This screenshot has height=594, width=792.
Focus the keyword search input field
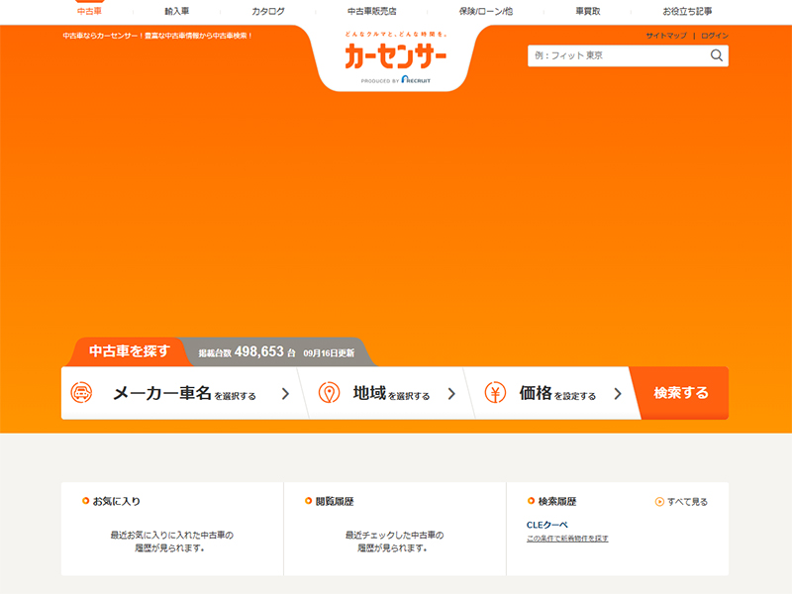click(x=618, y=55)
